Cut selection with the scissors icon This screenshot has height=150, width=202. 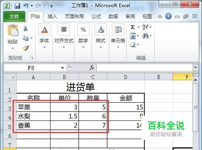[x=25, y=28]
